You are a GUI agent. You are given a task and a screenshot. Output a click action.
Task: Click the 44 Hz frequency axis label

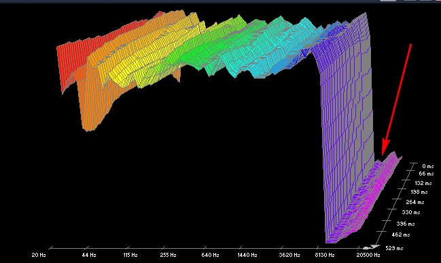(89, 255)
